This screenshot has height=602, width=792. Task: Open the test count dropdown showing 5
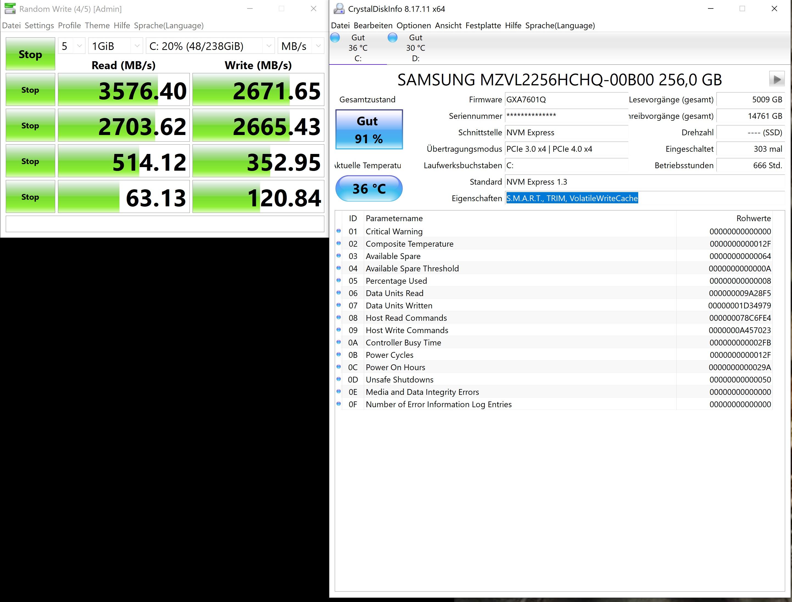click(x=72, y=46)
